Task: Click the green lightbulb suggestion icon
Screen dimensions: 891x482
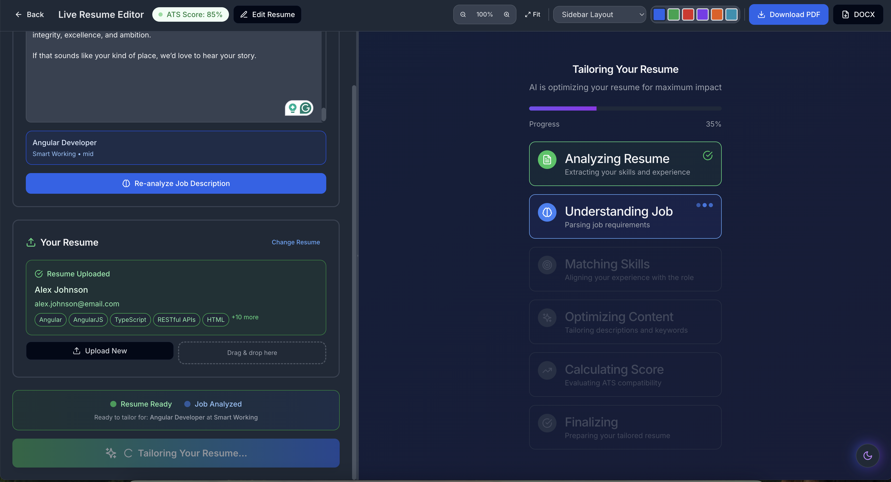Action: [293, 108]
